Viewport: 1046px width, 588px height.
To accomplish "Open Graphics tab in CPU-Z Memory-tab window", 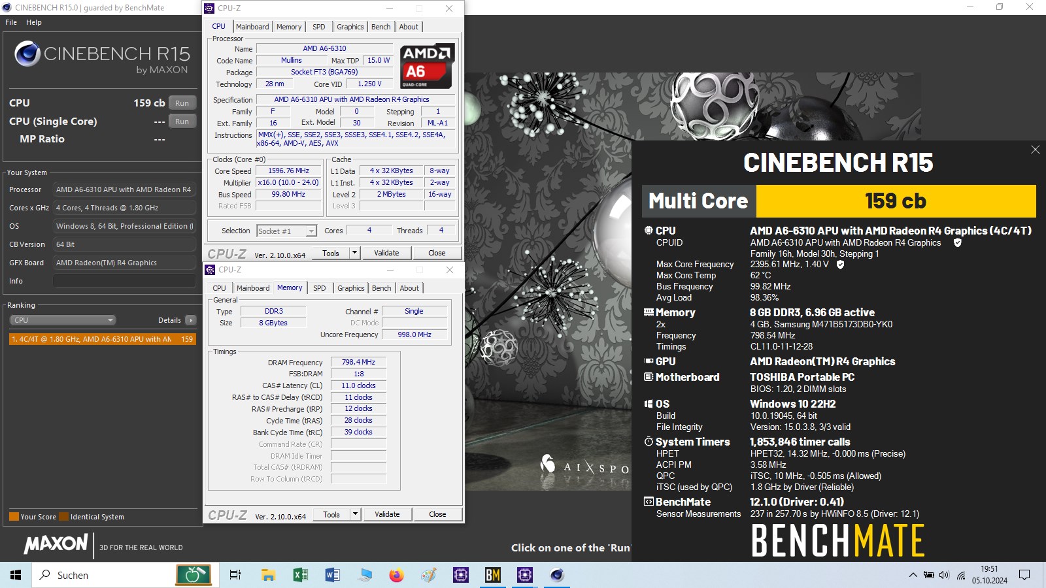I will (x=351, y=288).
